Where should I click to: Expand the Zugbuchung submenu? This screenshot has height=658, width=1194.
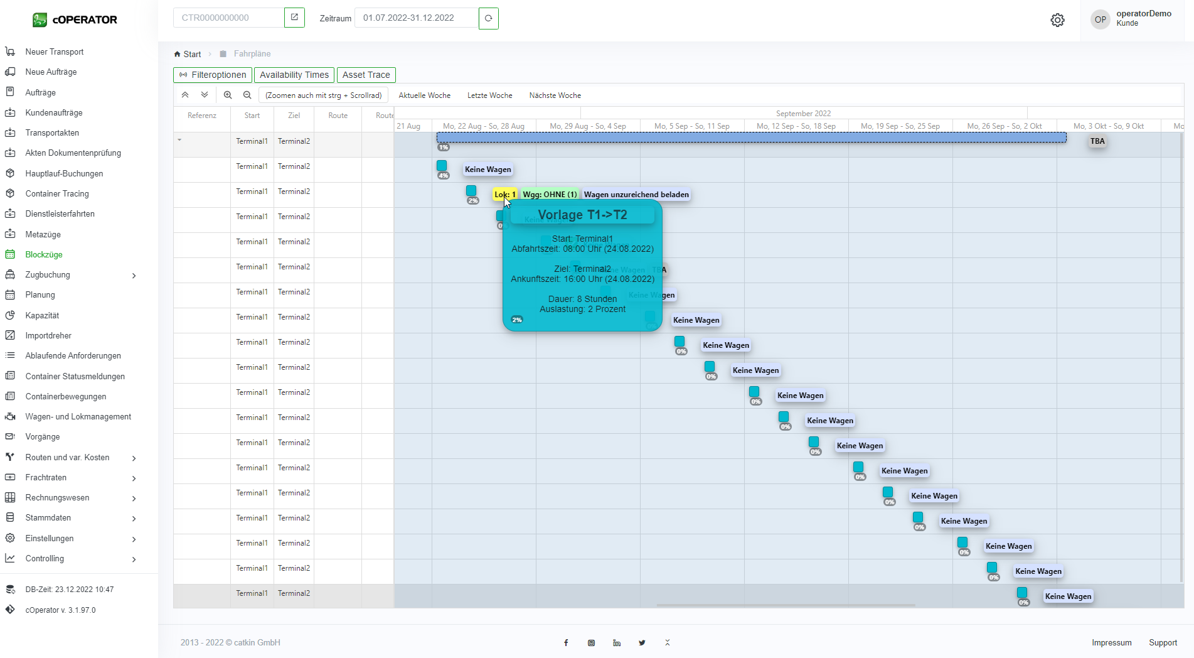134,276
